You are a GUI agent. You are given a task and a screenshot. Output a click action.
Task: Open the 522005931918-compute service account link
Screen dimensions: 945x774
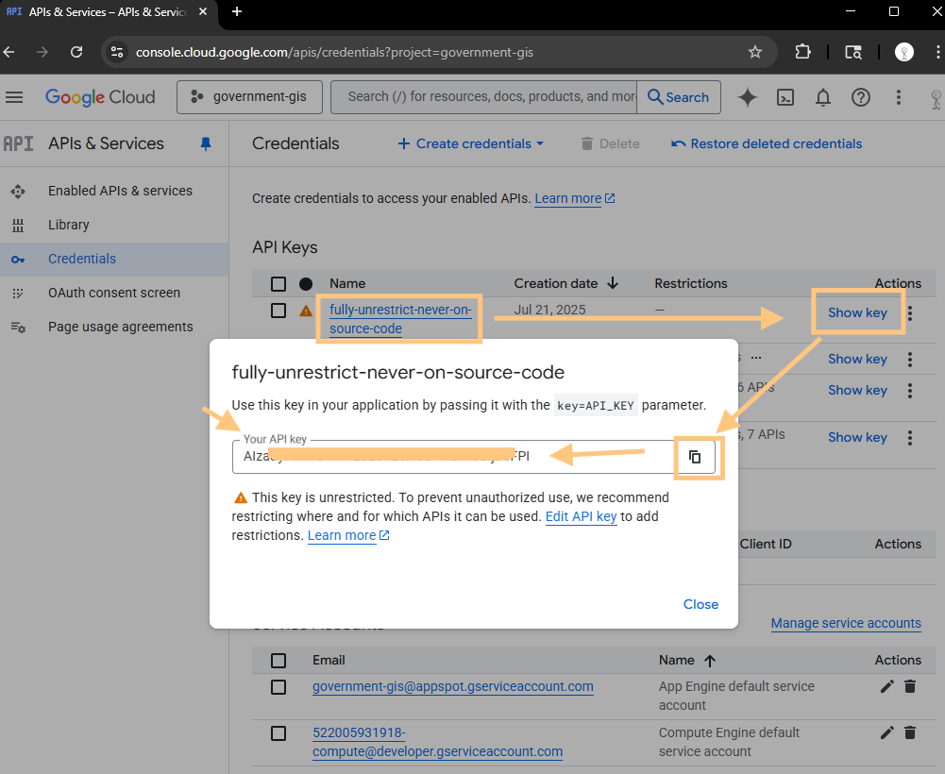click(x=437, y=742)
